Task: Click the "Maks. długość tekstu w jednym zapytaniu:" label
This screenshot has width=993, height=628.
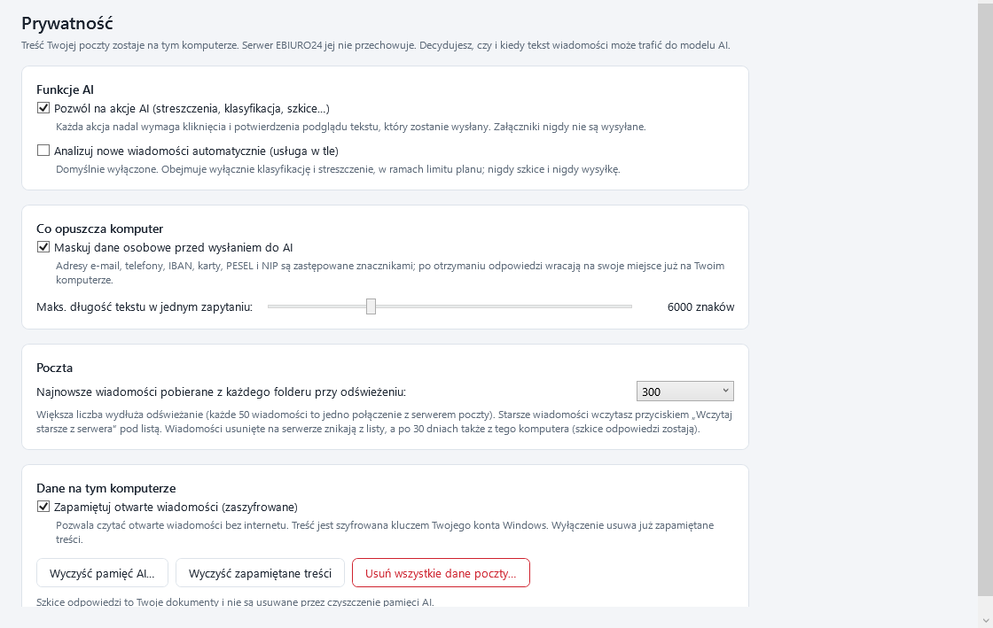Action: tap(145, 307)
